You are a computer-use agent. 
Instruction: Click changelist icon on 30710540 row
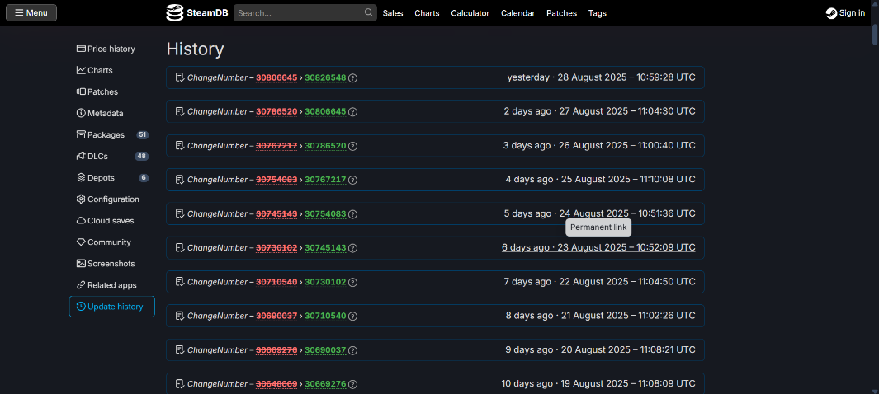(179, 316)
